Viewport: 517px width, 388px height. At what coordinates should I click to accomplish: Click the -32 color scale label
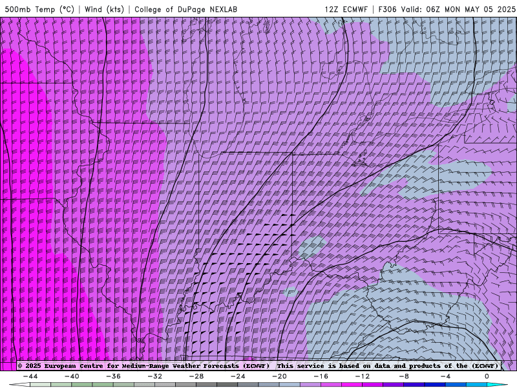click(155, 376)
